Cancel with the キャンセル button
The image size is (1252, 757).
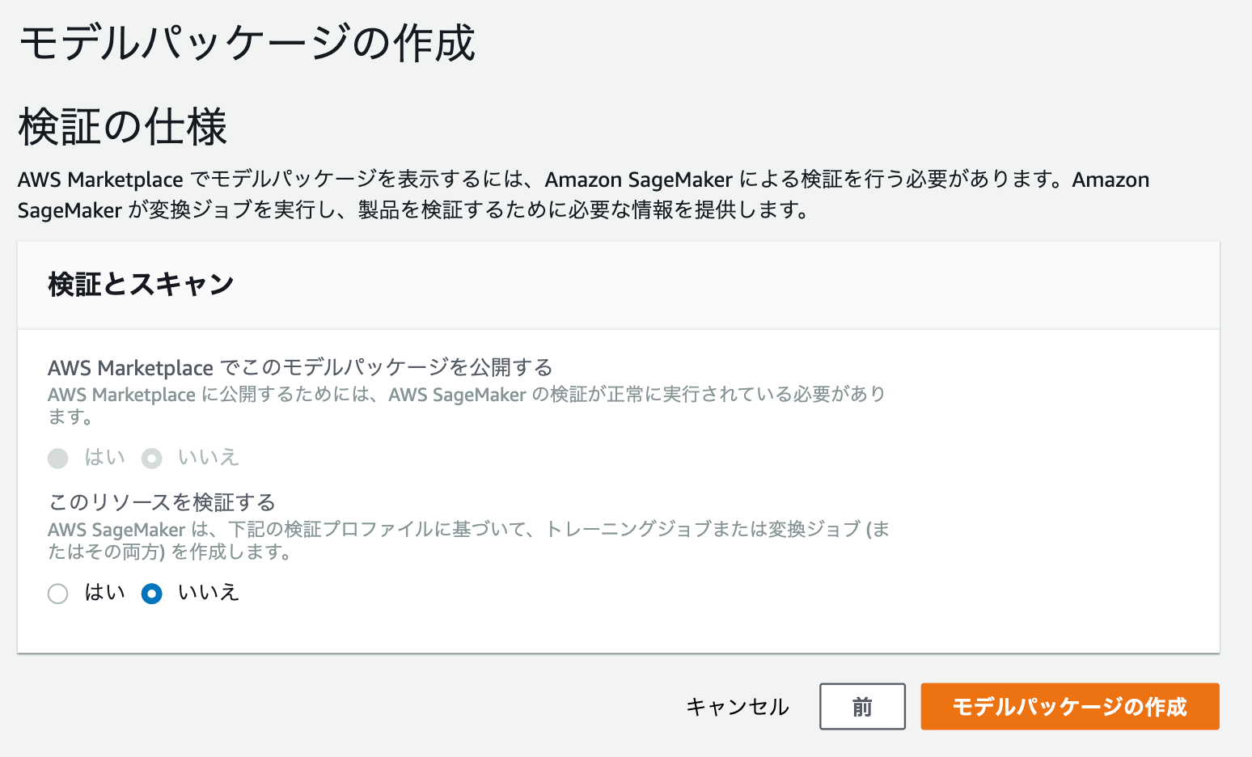[738, 707]
